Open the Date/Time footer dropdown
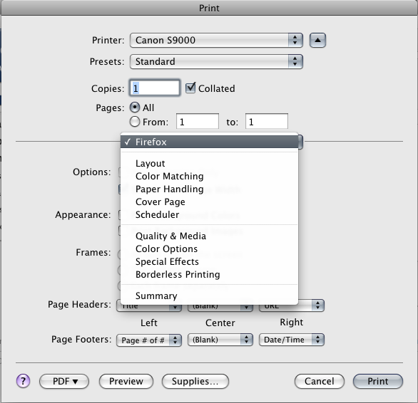 [291, 340]
